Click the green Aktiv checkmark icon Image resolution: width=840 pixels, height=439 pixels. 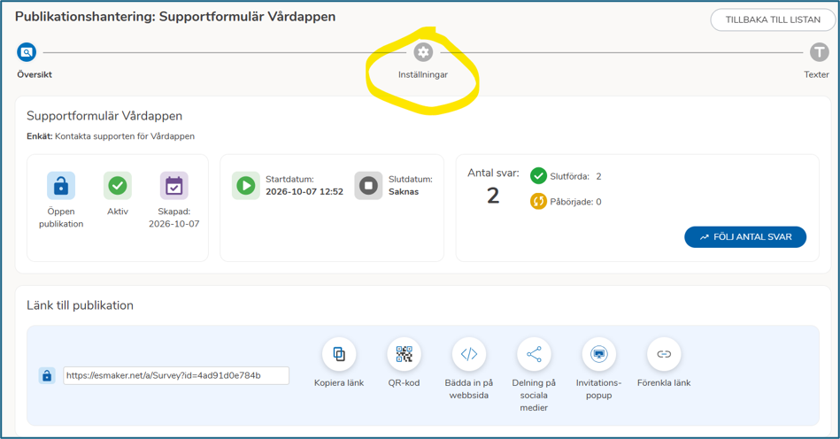[x=118, y=186]
